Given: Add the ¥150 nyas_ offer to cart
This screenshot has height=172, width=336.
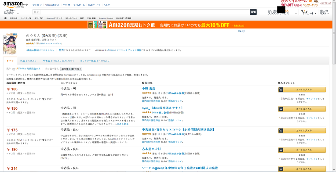Looking at the screenshot, I should (x=302, y=109).
